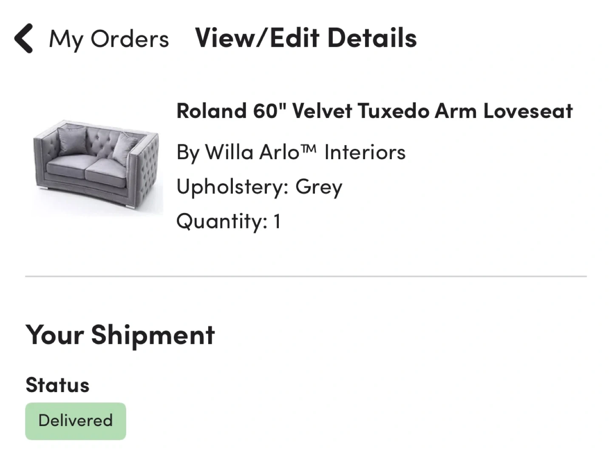Select the Grey upholstery value
Image resolution: width=612 pixels, height=449 pixels.
[x=319, y=187]
